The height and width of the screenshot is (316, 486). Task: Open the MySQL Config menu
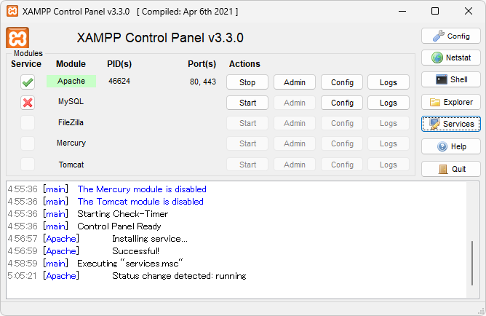[341, 103]
